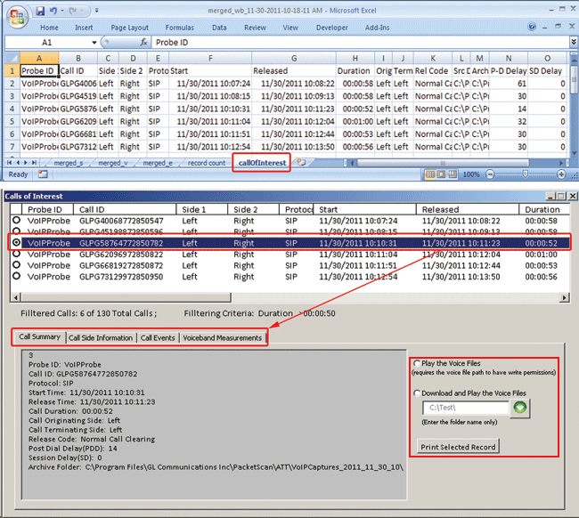Viewport: 579px width, 518px height.
Task: Switch to Normal view icon
Action: point(430,174)
